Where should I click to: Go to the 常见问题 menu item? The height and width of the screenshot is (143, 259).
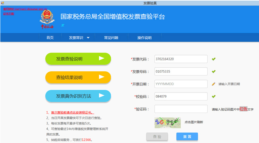click(x=111, y=38)
